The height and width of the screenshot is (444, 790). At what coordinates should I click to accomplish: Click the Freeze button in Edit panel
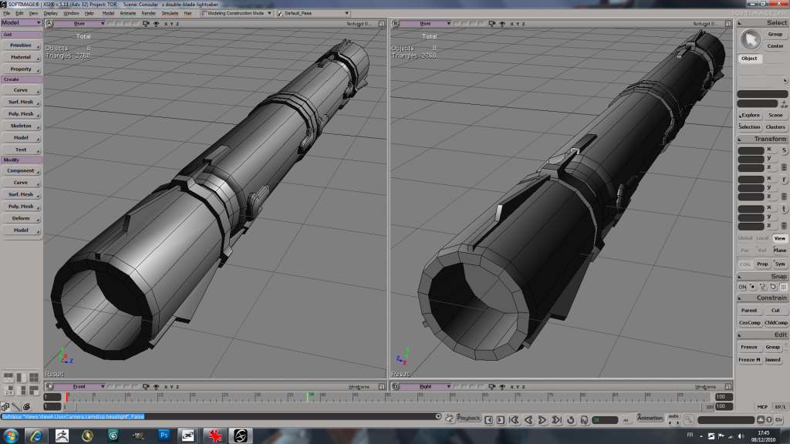tap(749, 347)
